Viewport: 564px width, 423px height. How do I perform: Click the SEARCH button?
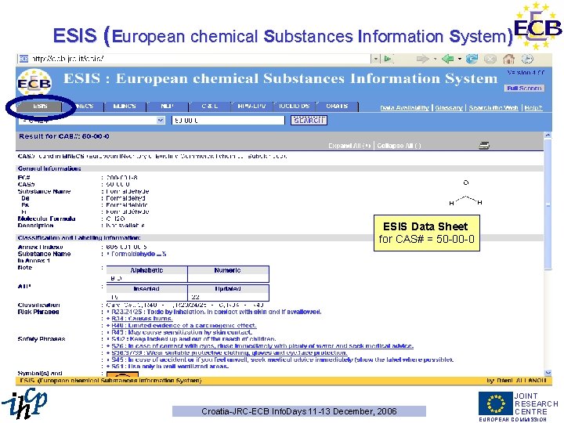coord(309,121)
